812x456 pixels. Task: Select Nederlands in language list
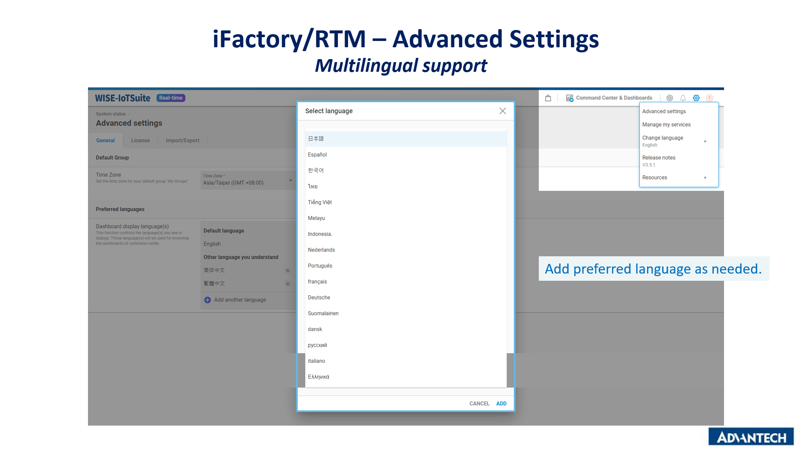point(406,250)
